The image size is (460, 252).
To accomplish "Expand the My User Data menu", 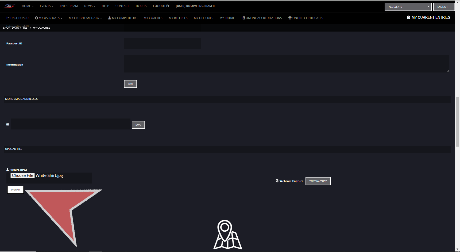I will tap(48, 18).
